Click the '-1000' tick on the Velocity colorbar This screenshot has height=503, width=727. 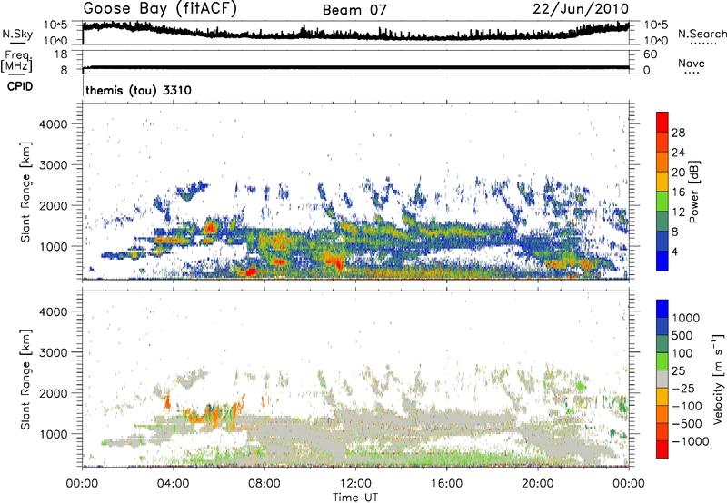(691, 441)
